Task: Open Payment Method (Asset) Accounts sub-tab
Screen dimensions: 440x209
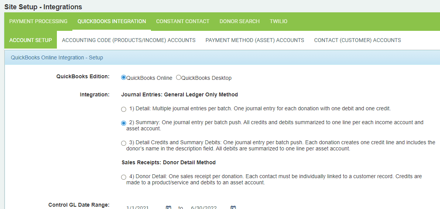Action: 255,40
